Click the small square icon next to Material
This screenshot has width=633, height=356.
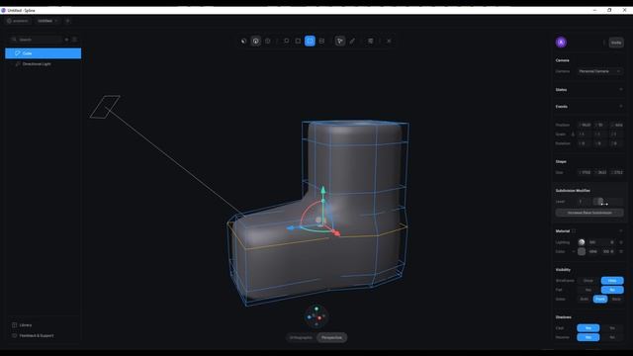[574, 230]
